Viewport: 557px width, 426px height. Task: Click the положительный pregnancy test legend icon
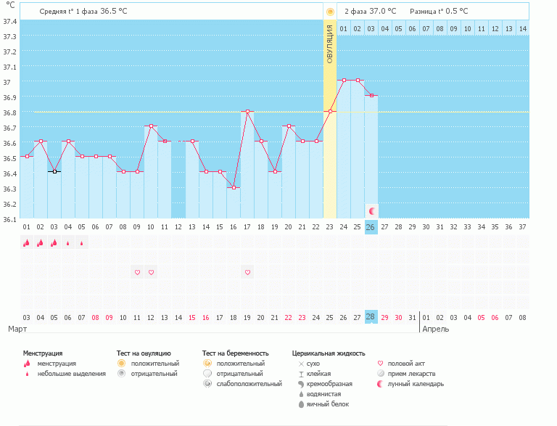pos(207,363)
